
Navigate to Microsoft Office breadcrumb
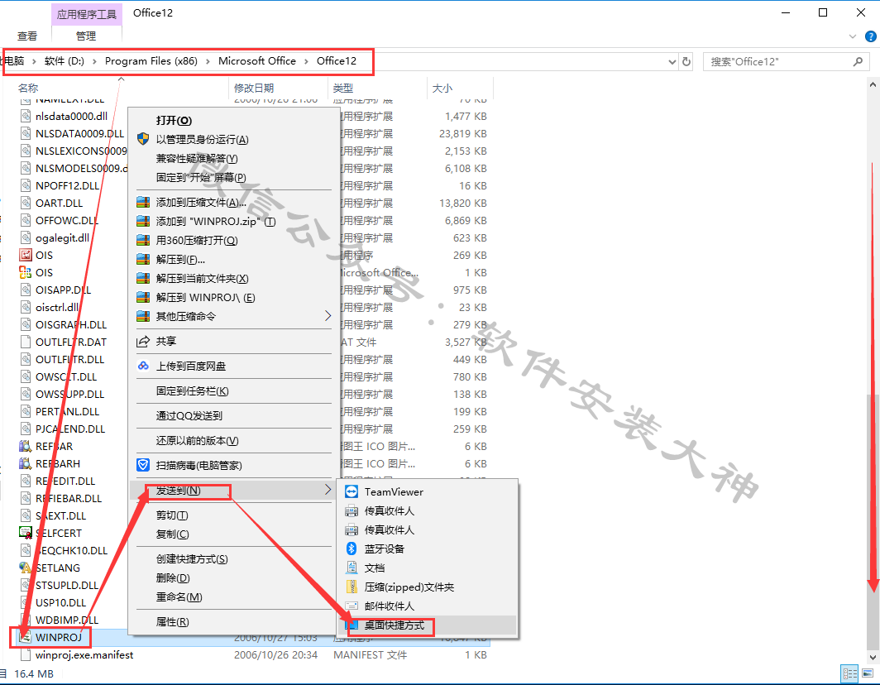[x=257, y=61]
